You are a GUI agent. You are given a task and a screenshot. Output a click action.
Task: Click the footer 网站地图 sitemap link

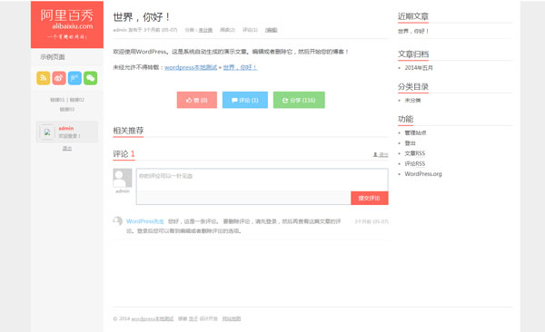tap(232, 318)
